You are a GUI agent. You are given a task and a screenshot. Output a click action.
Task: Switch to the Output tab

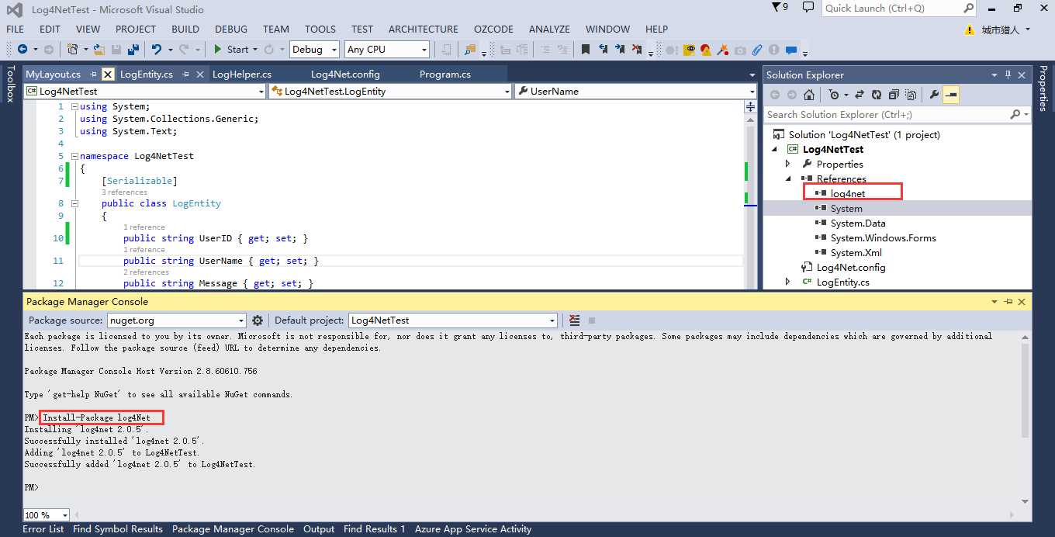click(319, 529)
